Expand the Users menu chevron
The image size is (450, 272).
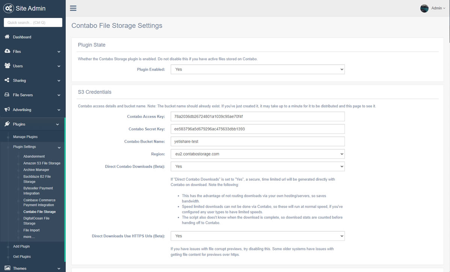click(x=59, y=66)
